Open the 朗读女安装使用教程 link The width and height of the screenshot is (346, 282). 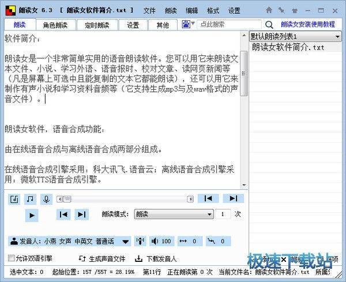point(307,25)
